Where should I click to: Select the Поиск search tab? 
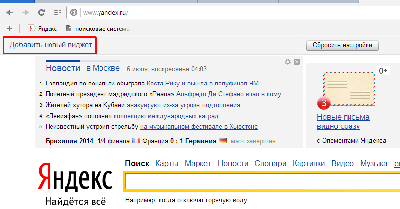[x=137, y=164]
